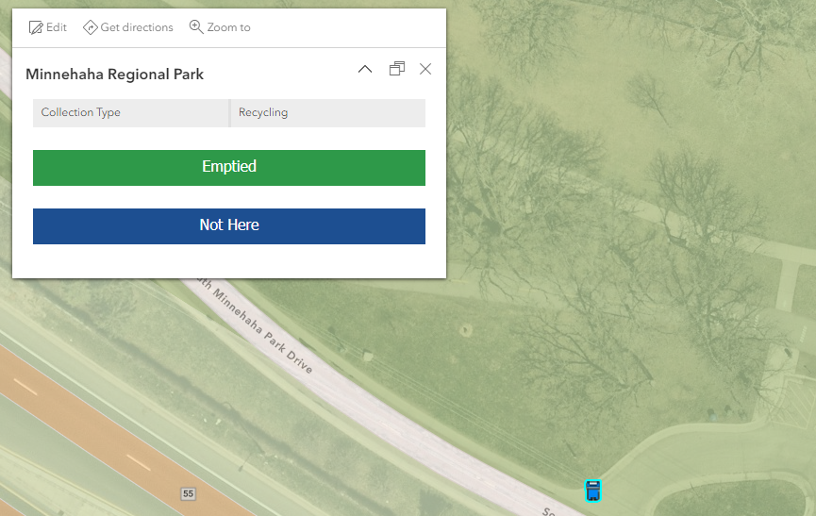
Task: Open Get directions for this feature
Action: 128,27
